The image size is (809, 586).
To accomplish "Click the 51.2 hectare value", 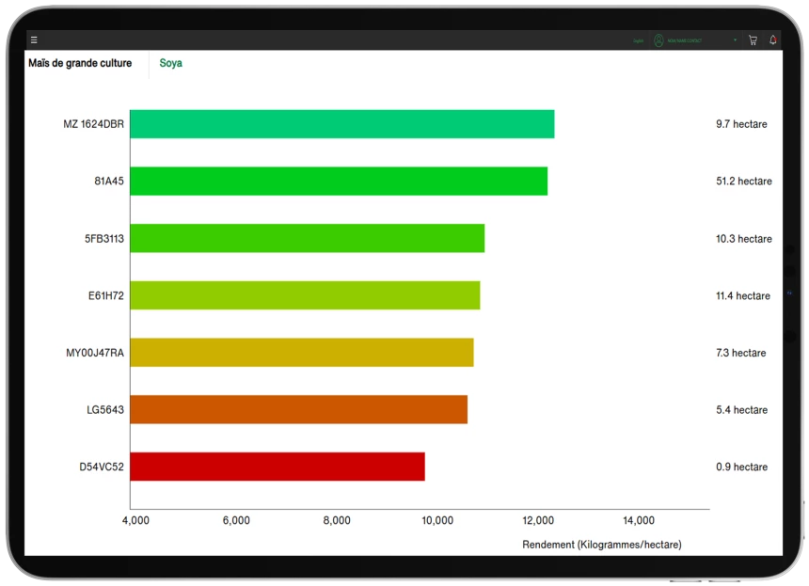I will tap(743, 182).
